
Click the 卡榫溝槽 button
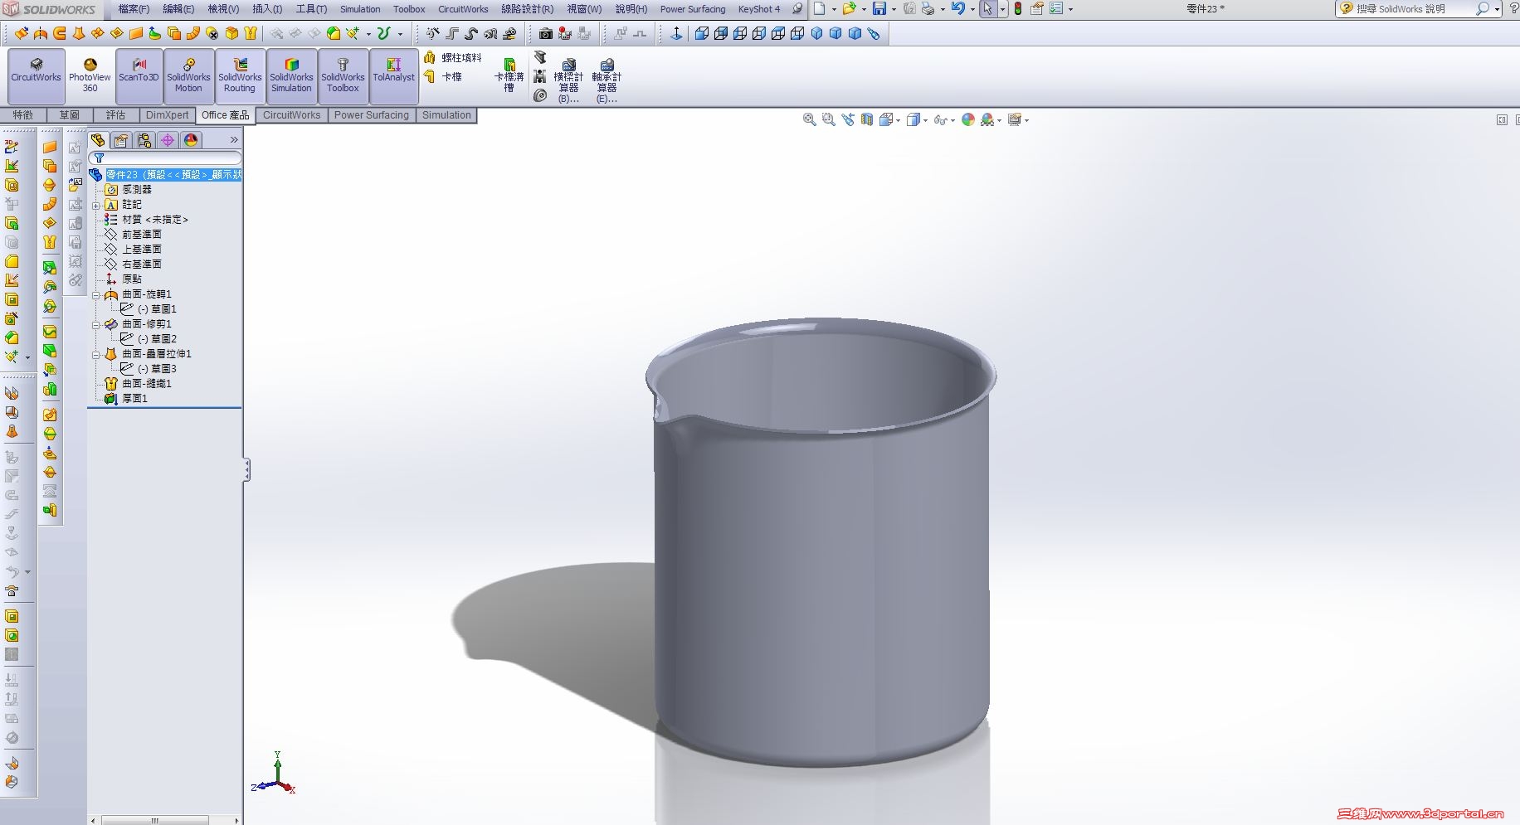(509, 75)
